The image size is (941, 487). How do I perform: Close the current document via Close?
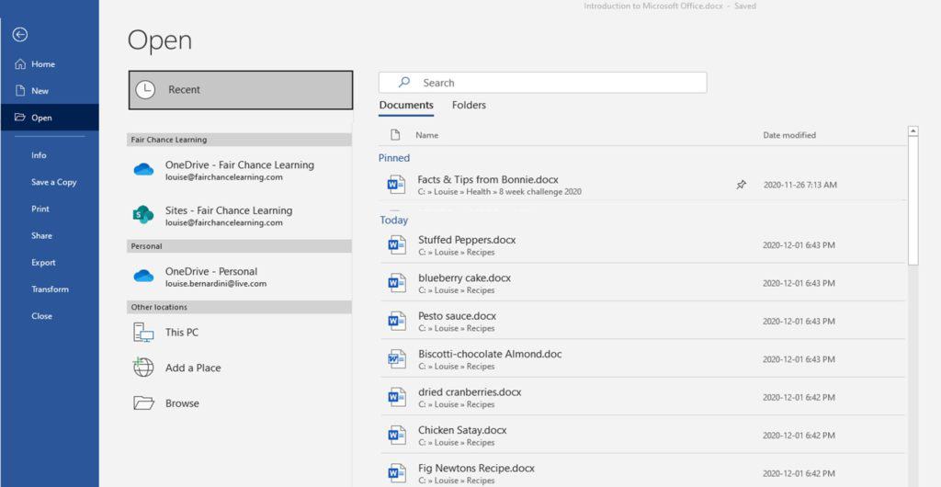(x=41, y=316)
